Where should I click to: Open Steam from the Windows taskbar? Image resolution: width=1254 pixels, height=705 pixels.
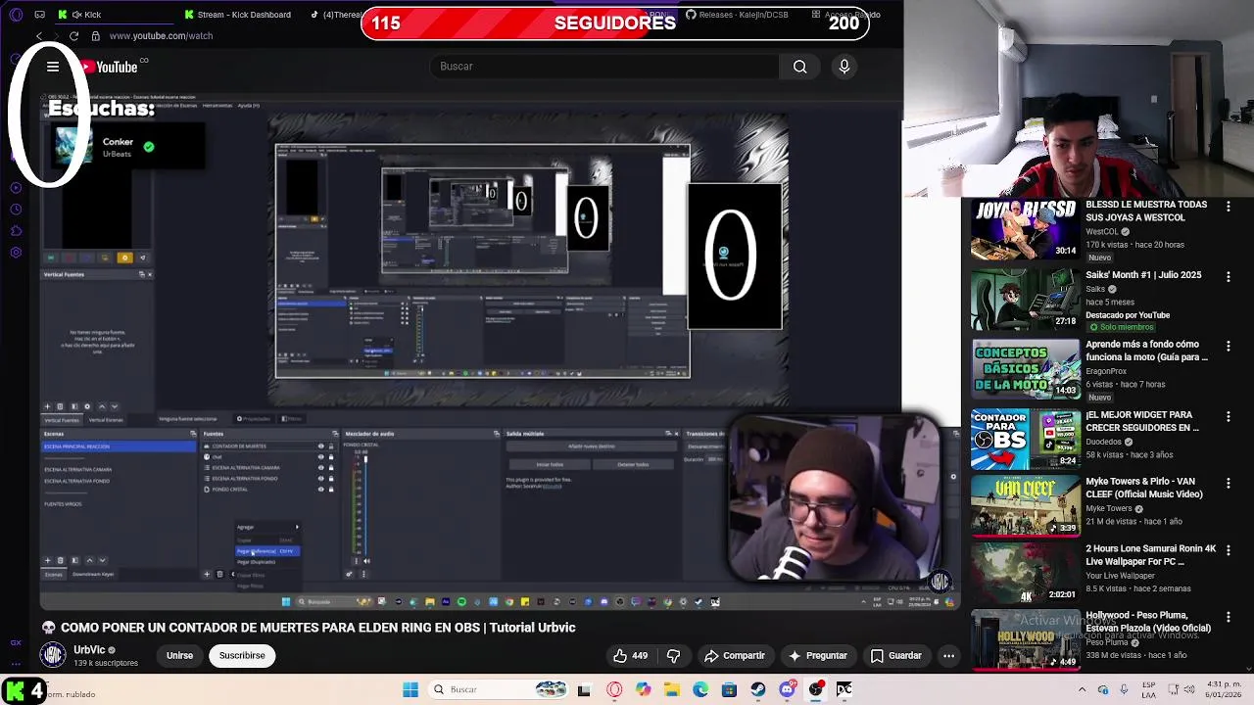(x=758, y=689)
